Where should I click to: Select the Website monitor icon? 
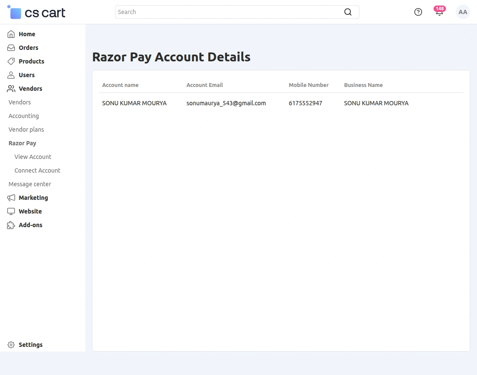pos(10,211)
